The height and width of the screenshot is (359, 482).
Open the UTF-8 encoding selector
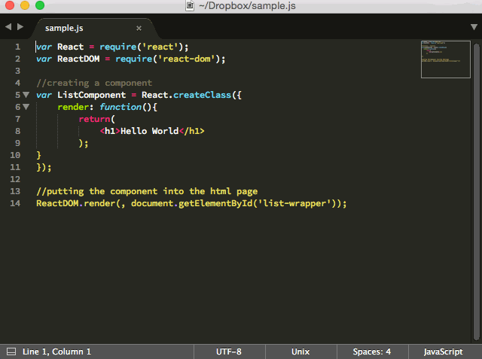click(x=229, y=351)
